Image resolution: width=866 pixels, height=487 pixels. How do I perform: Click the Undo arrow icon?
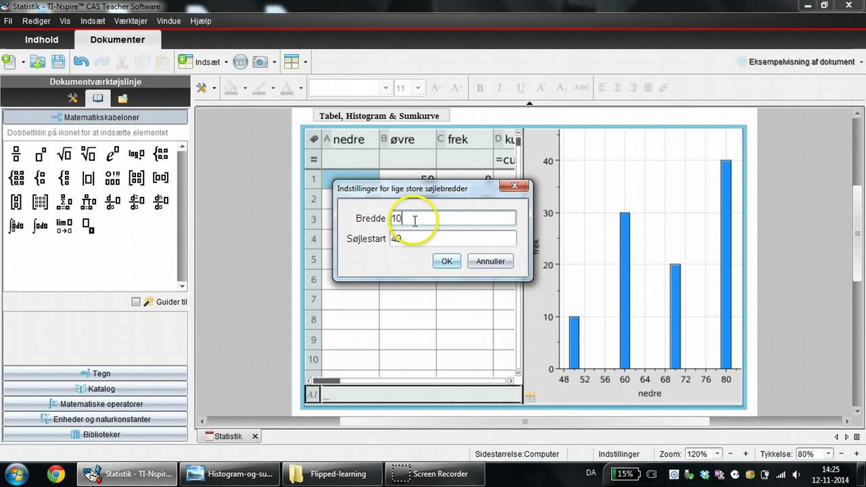click(x=81, y=62)
